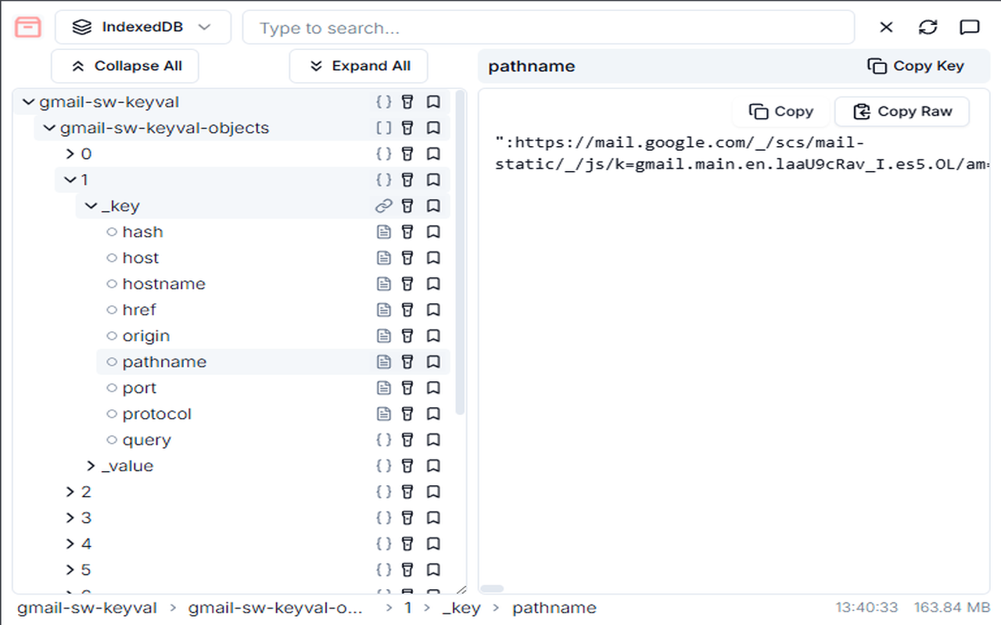The height and width of the screenshot is (625, 1001).
Task: Click the search input field
Action: (547, 27)
